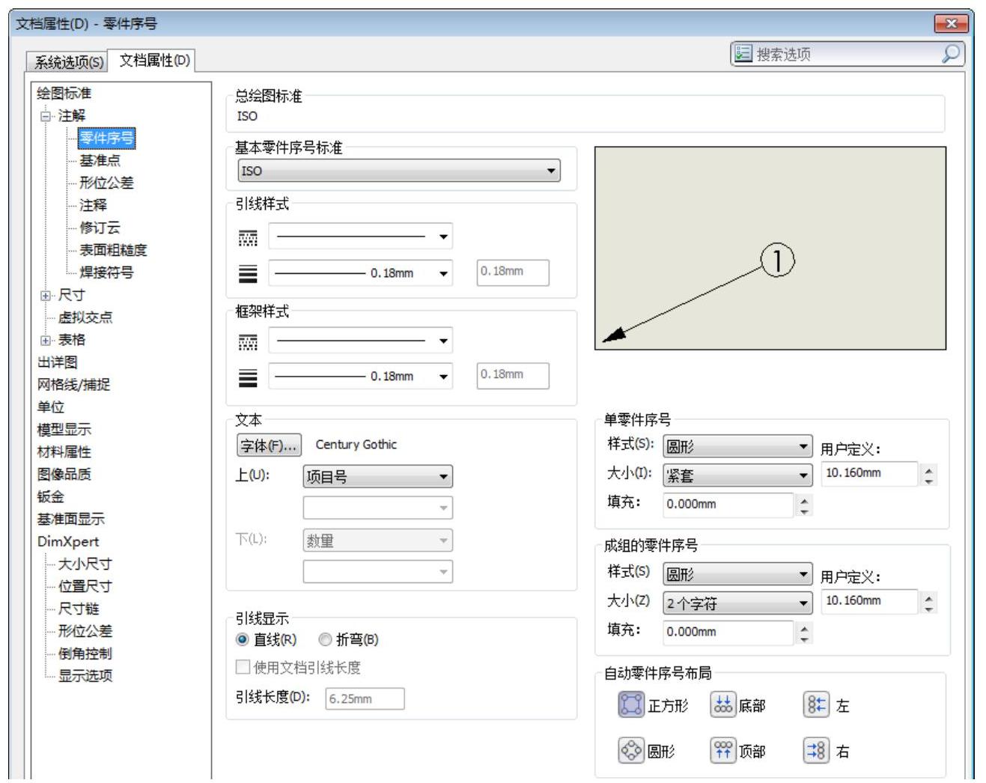Select the 圆形 auto balloon layout icon
Screen dimensions: 986x783
pyautogui.click(x=631, y=750)
